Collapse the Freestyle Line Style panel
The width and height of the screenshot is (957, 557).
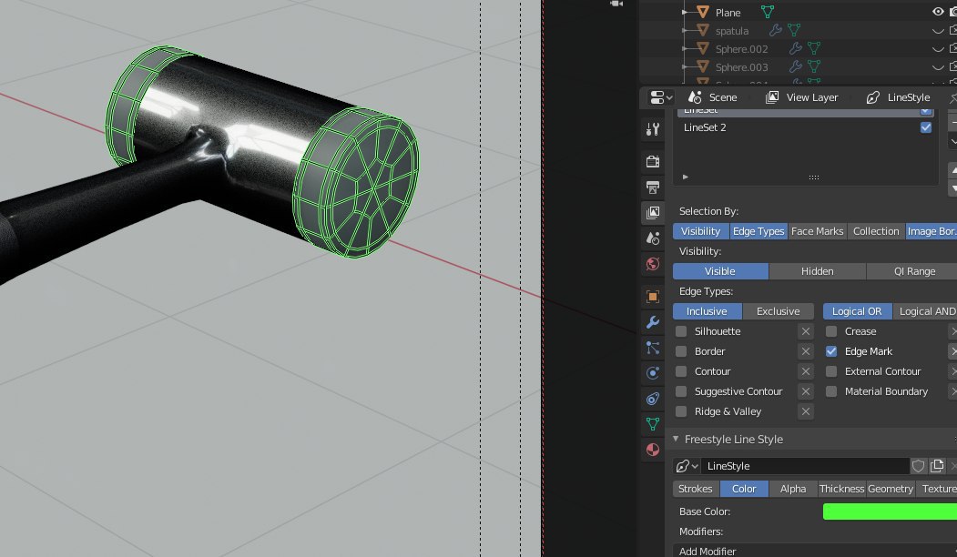coord(676,440)
